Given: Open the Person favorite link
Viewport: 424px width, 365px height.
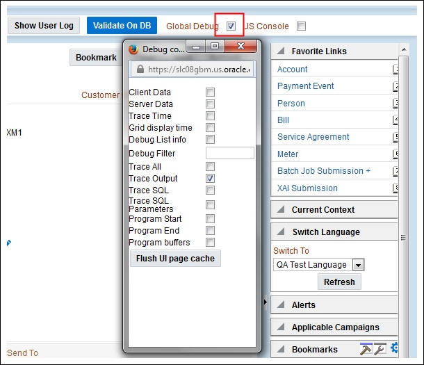Looking at the screenshot, I should click(x=291, y=104).
